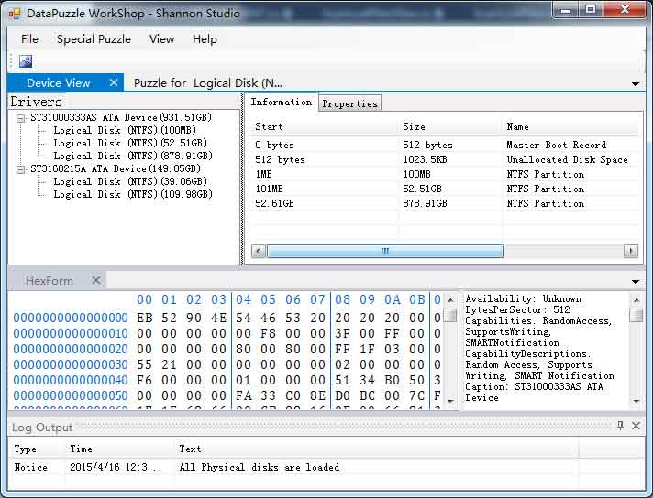The image size is (653, 498).
Task: Close the Device View tab
Action: 114,82
